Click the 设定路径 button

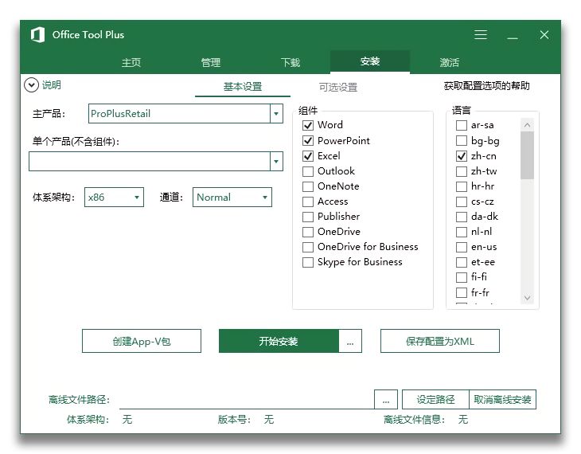point(435,400)
